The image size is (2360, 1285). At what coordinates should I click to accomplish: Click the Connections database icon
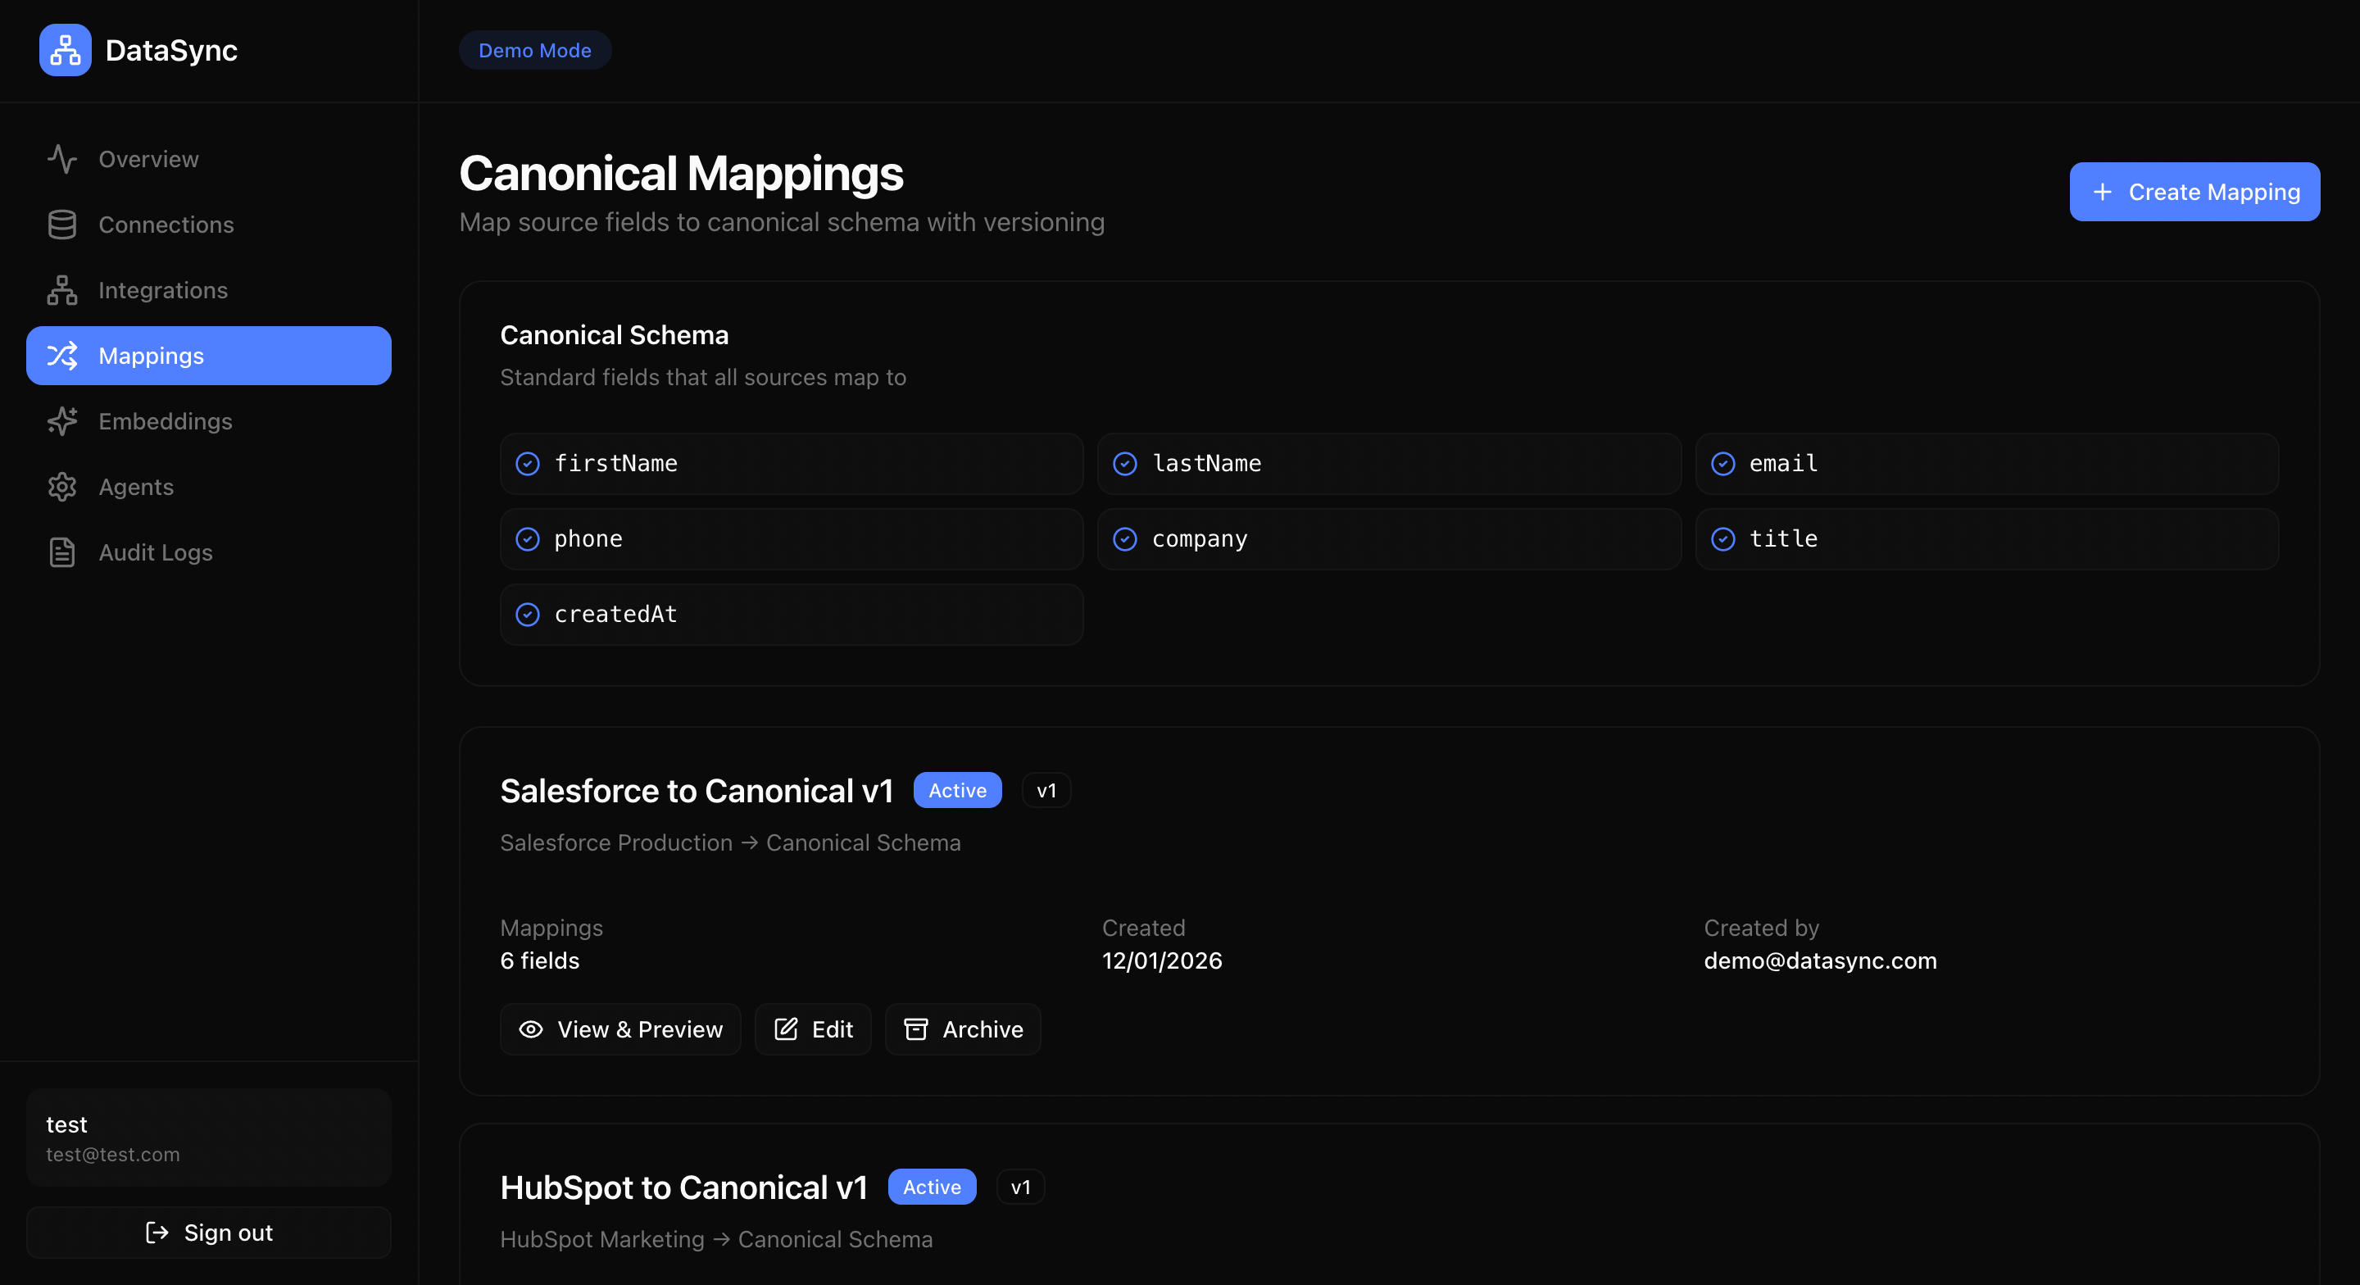pos(61,225)
